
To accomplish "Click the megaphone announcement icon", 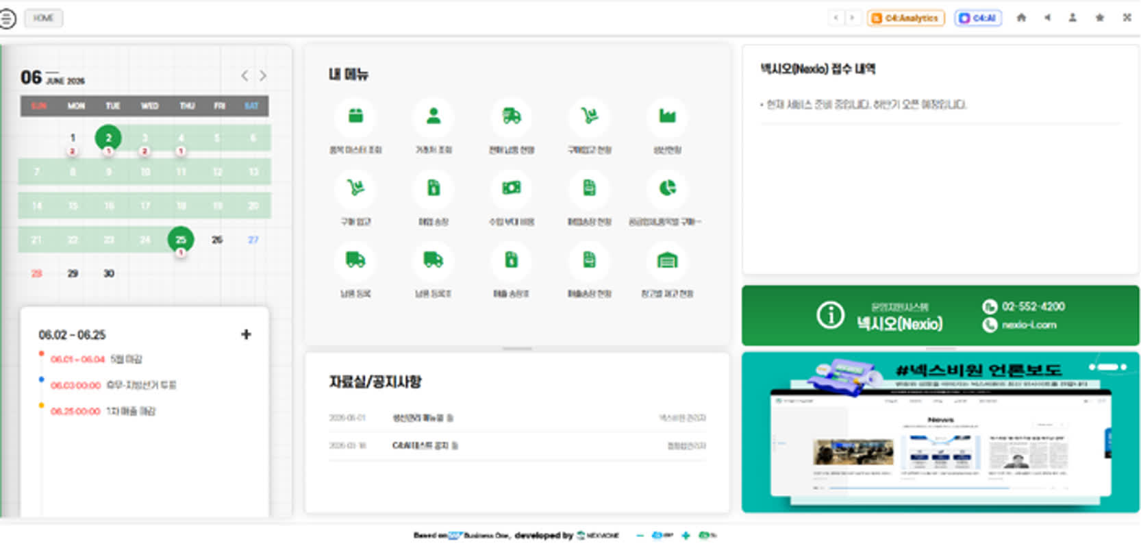I will (x=1047, y=18).
